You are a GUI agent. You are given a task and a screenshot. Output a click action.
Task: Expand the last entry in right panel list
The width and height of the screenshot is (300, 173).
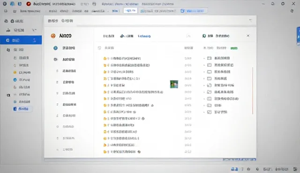point(204,112)
